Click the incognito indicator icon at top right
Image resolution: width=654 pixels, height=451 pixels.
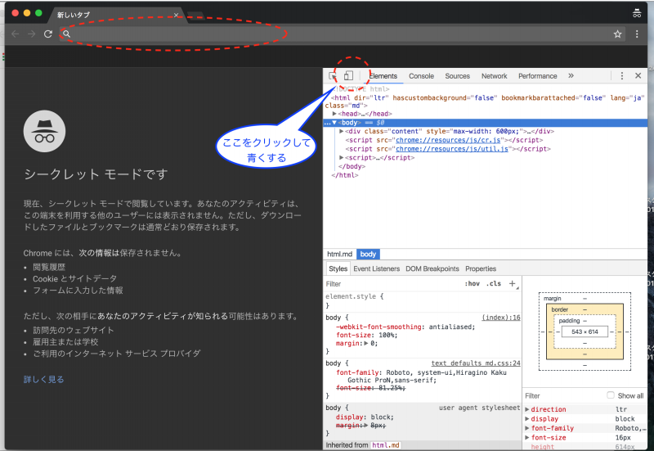(637, 13)
